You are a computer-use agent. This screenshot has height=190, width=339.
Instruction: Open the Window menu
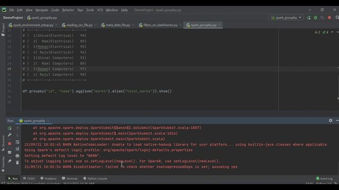112,10
